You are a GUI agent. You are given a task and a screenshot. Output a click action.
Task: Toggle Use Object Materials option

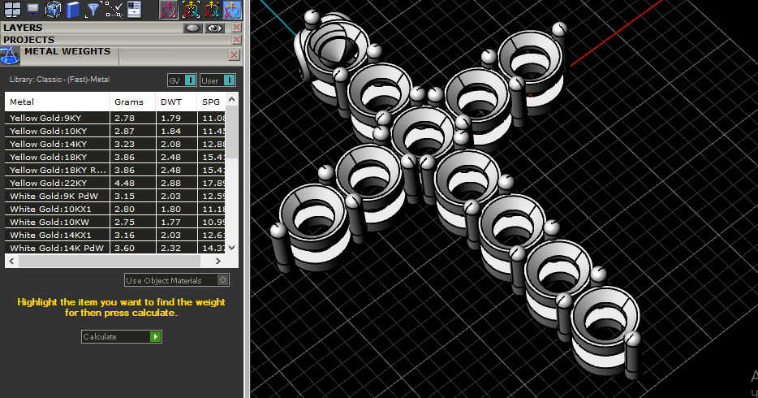click(176, 280)
